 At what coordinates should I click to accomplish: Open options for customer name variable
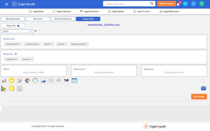(x=20, y=44)
